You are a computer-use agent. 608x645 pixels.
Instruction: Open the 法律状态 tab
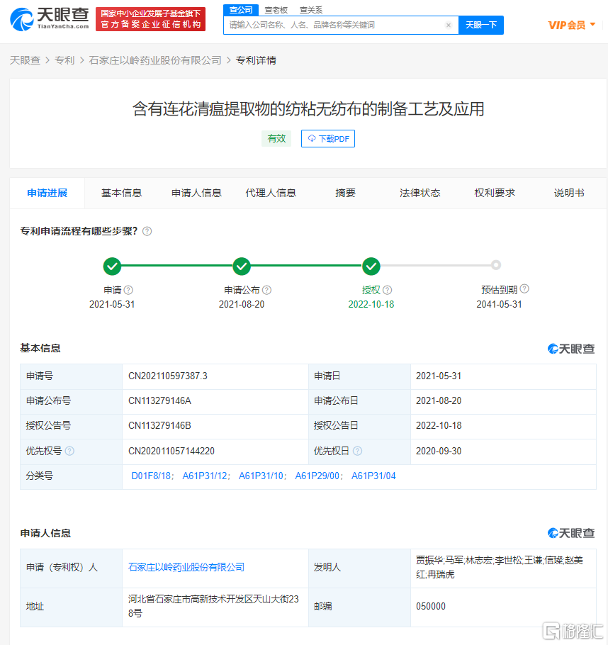420,193
